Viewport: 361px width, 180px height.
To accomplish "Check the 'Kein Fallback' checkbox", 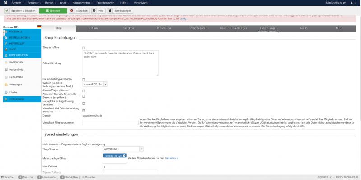I will click(103, 167).
